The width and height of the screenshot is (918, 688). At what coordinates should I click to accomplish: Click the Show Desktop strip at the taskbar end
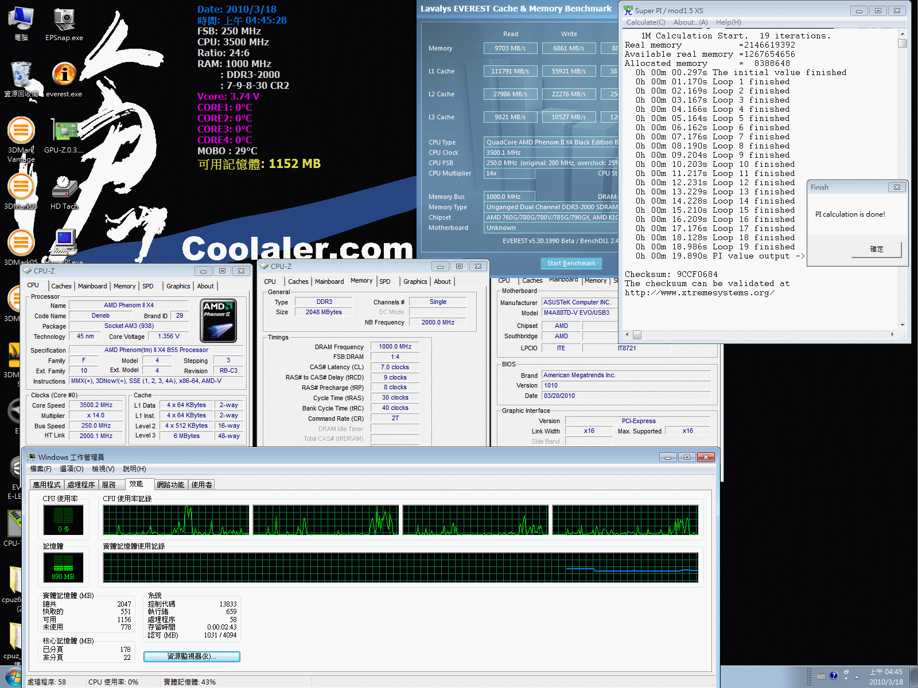[912, 677]
